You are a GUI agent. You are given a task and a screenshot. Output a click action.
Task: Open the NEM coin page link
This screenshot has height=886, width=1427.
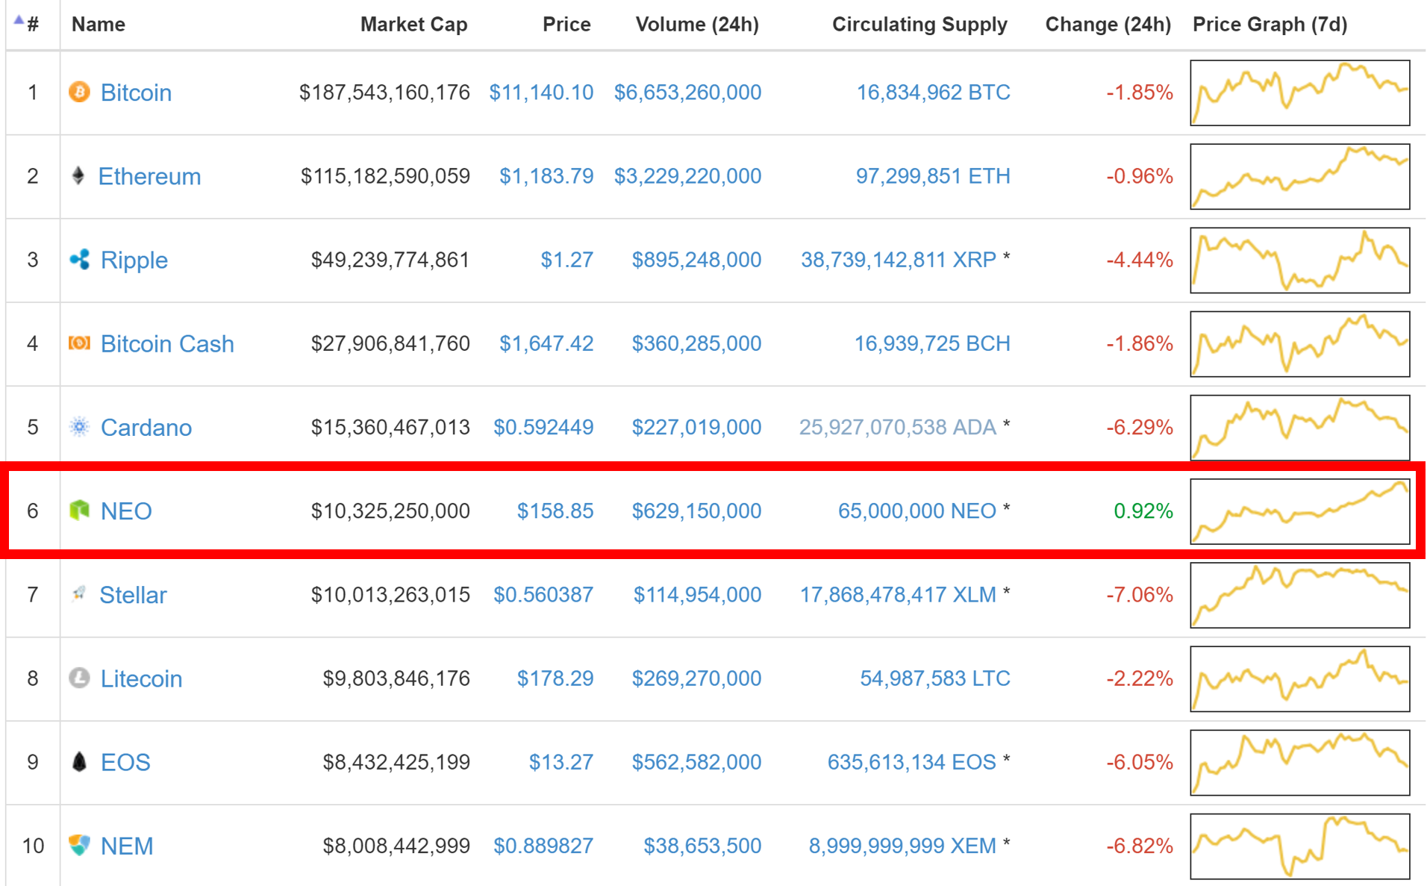[127, 846]
